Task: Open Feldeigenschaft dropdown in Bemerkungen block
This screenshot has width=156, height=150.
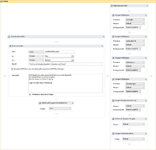Action: coord(133,91)
